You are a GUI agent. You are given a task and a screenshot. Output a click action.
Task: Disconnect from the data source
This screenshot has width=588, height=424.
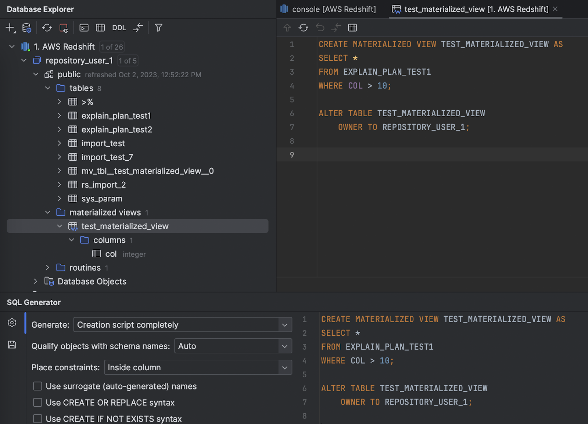click(x=63, y=28)
